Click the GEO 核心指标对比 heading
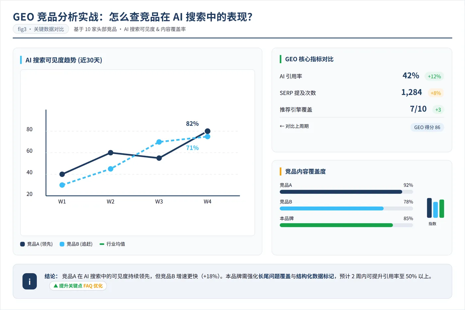 (x=309, y=59)
